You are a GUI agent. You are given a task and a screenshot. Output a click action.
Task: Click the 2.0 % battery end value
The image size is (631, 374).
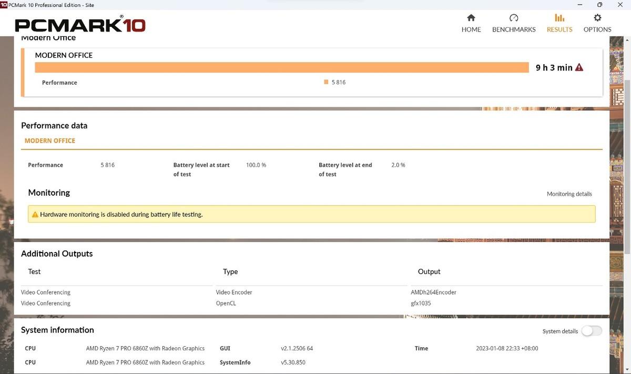(x=398, y=165)
